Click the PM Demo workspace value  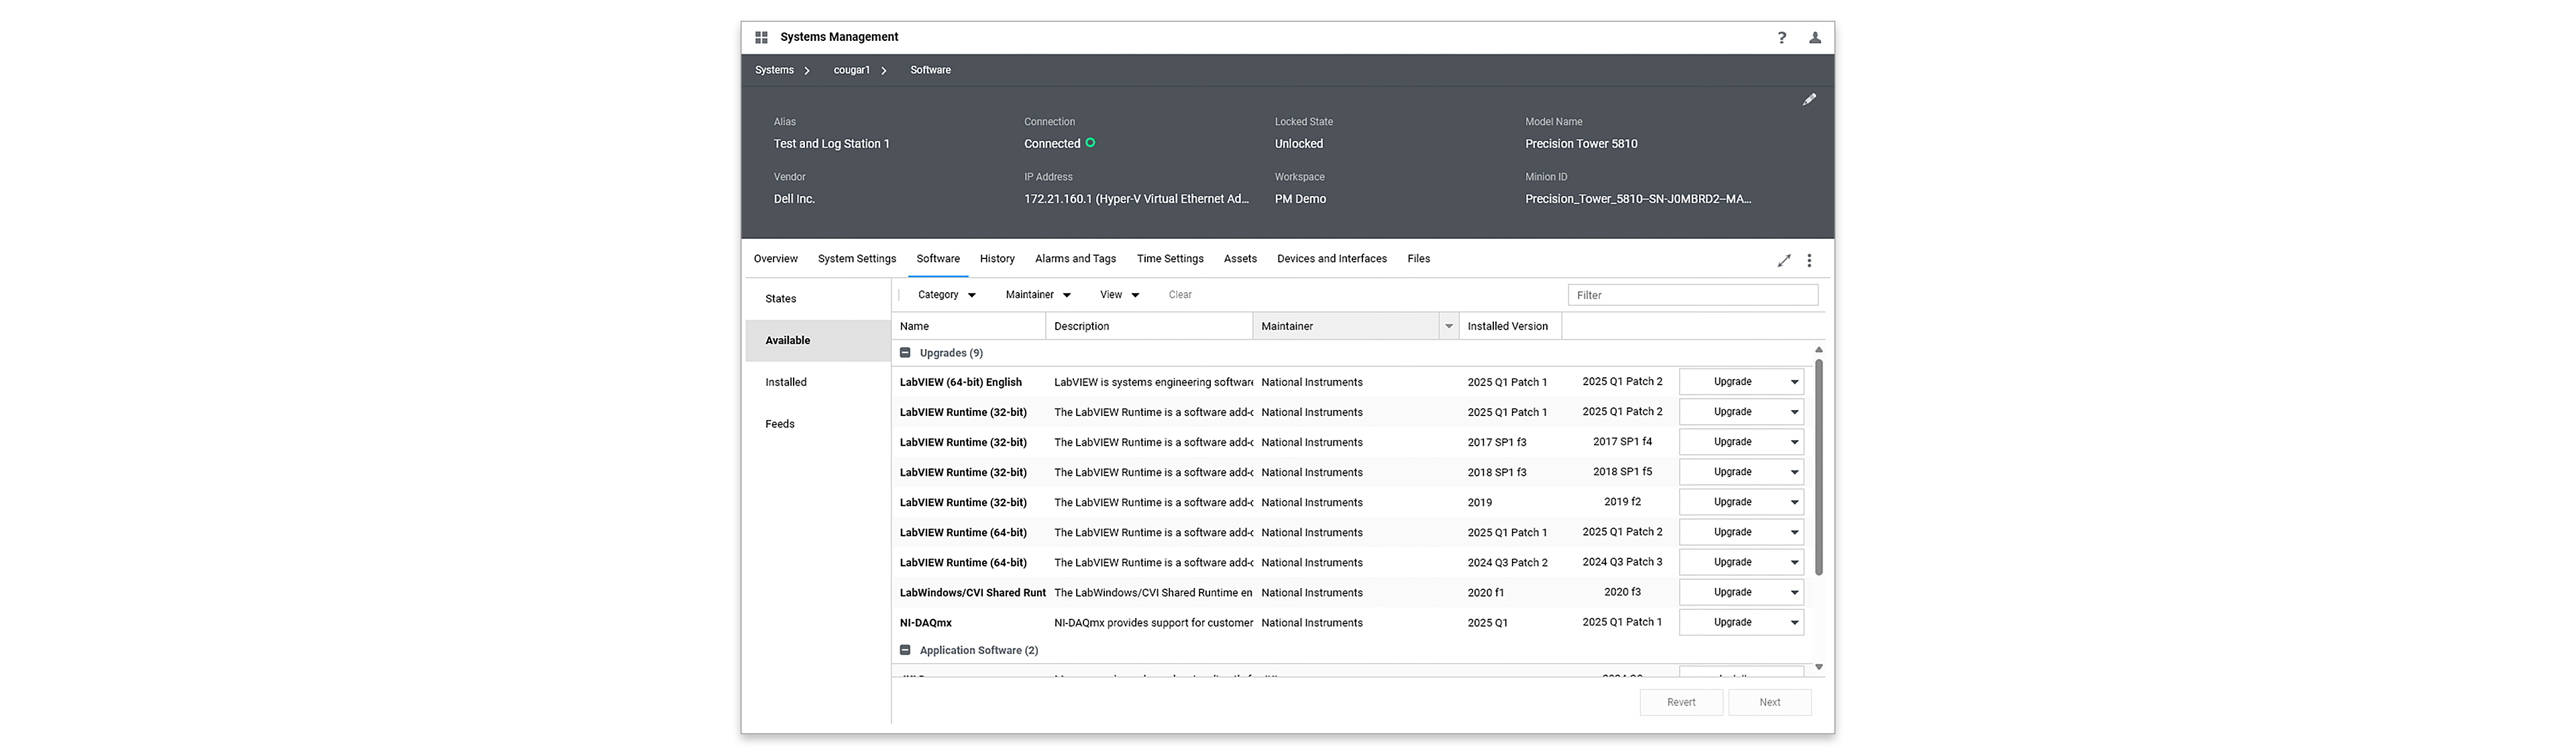(x=1300, y=199)
